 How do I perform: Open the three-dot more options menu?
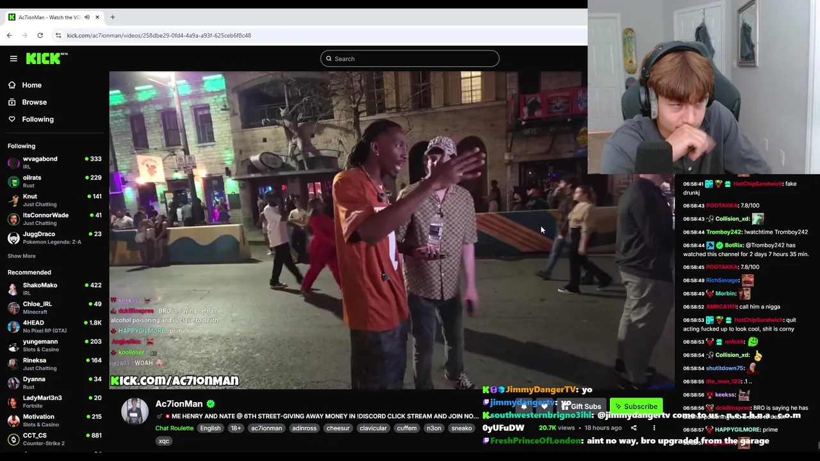(654, 428)
